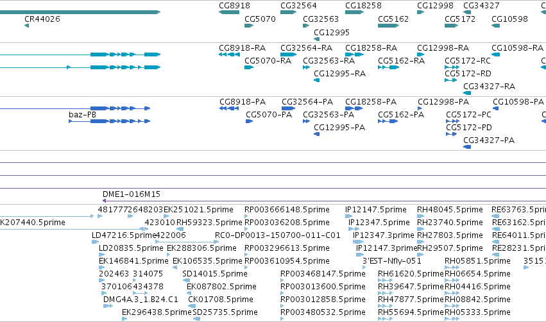Select the CG32564-PA protein label
546x322 pixels.
[x=307, y=102]
